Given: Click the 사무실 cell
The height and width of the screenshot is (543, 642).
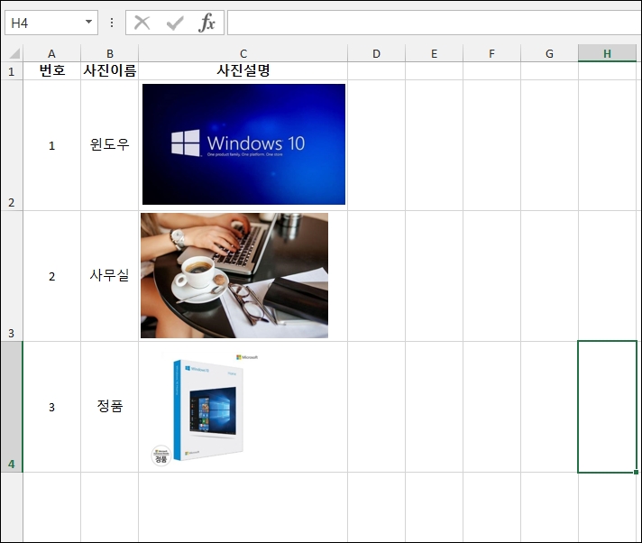Looking at the screenshot, I should click(110, 276).
